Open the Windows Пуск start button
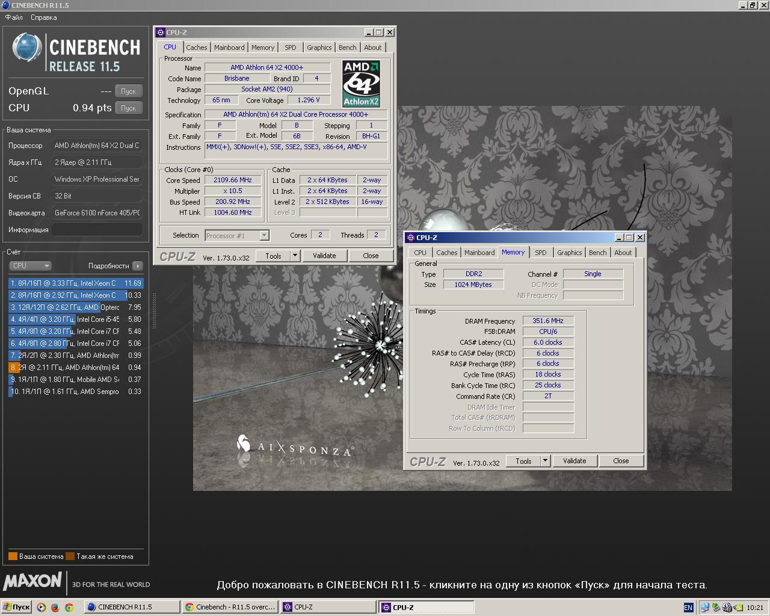The image size is (770, 616). click(17, 608)
